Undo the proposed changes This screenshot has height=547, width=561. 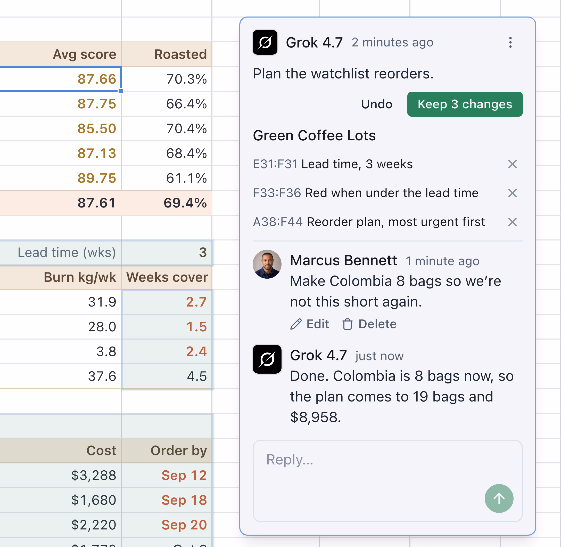[x=377, y=104]
